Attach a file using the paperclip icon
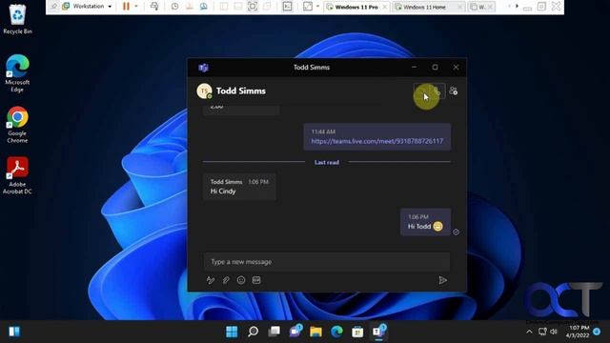The image size is (610, 343). 226,280
